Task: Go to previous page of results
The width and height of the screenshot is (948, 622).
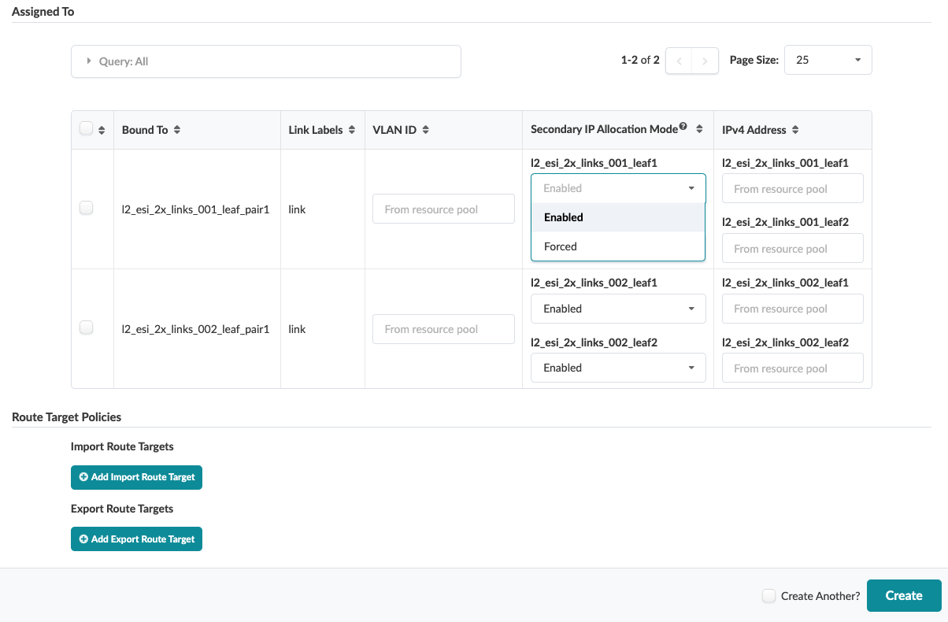Action: tap(679, 61)
